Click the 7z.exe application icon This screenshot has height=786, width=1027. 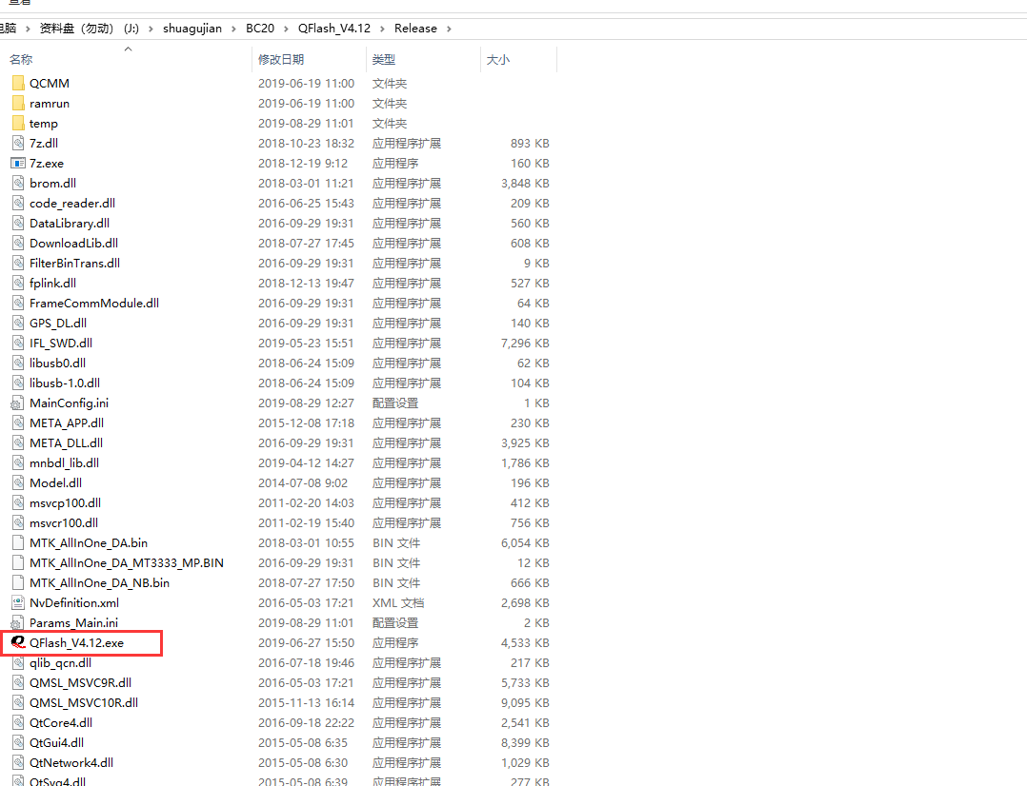click(x=18, y=163)
